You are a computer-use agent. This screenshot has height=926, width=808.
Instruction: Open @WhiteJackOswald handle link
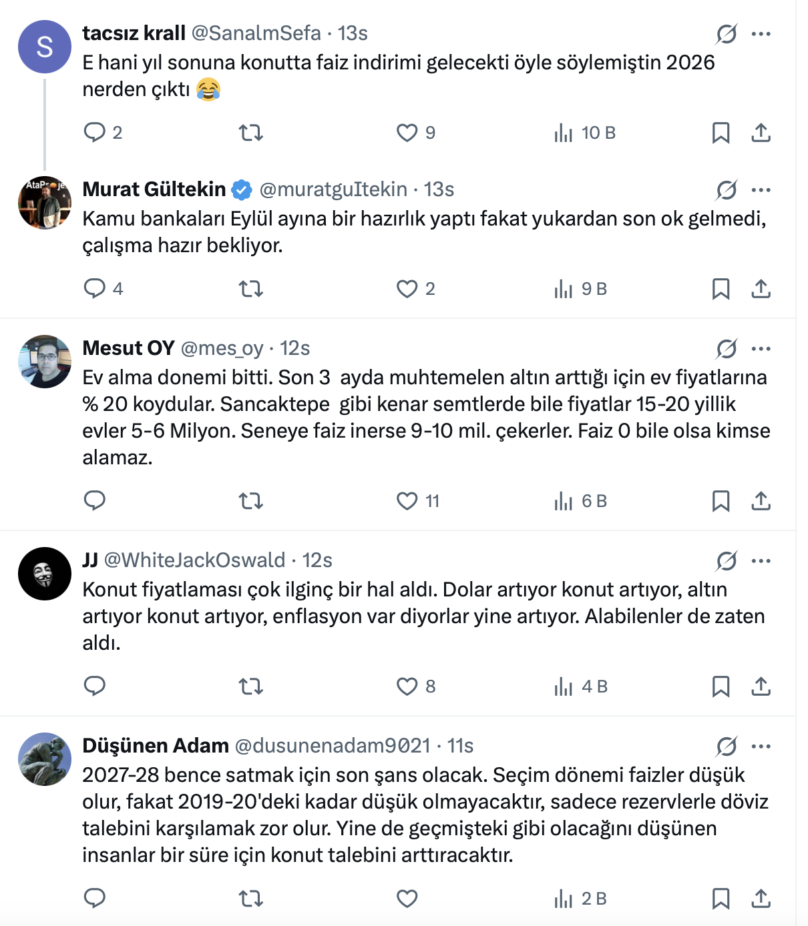[195, 560]
